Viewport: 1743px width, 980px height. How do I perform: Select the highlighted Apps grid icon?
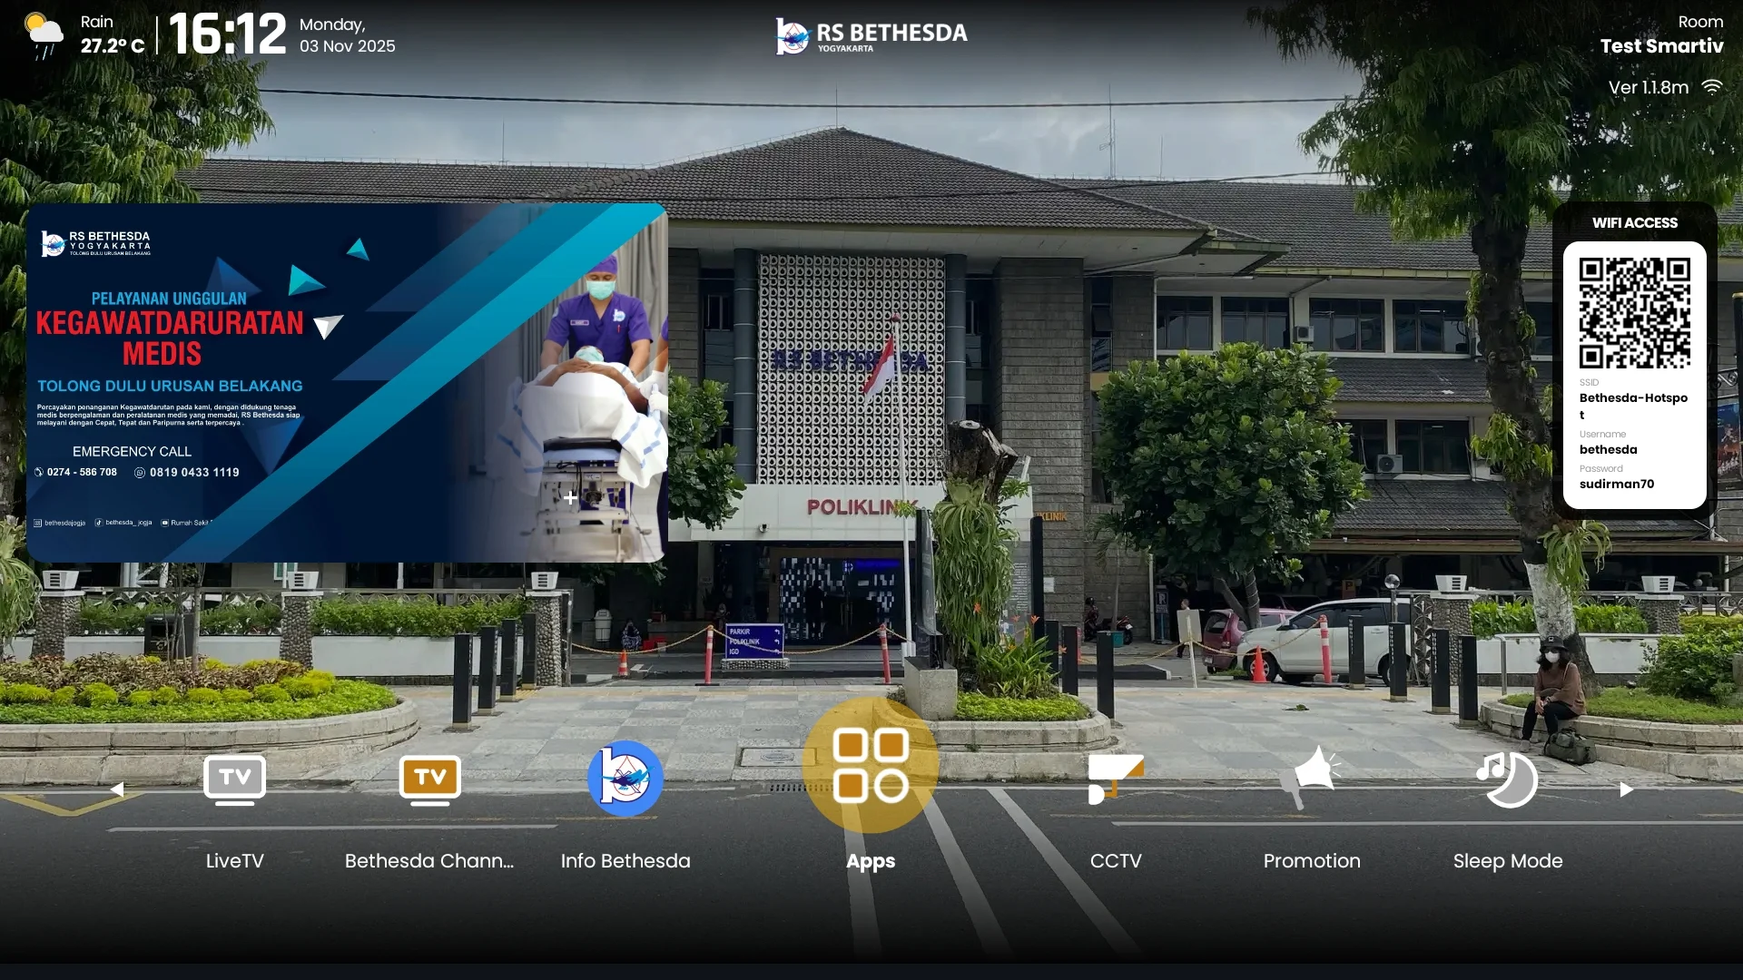(870, 765)
